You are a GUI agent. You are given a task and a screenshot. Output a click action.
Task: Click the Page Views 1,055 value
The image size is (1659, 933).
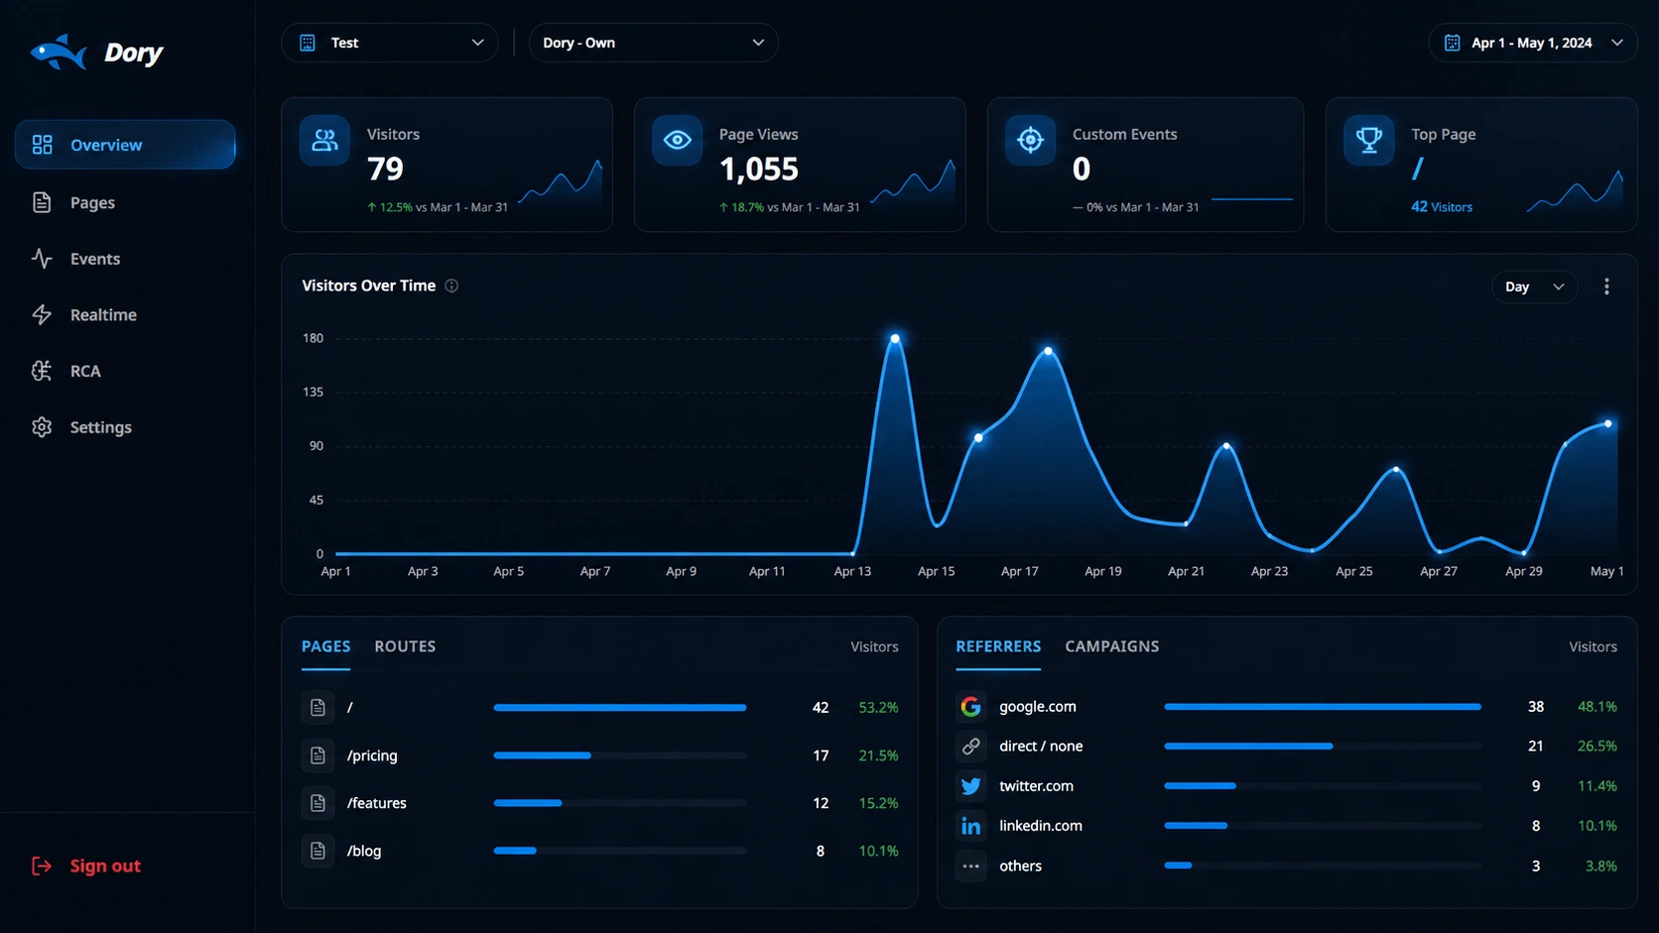759,170
